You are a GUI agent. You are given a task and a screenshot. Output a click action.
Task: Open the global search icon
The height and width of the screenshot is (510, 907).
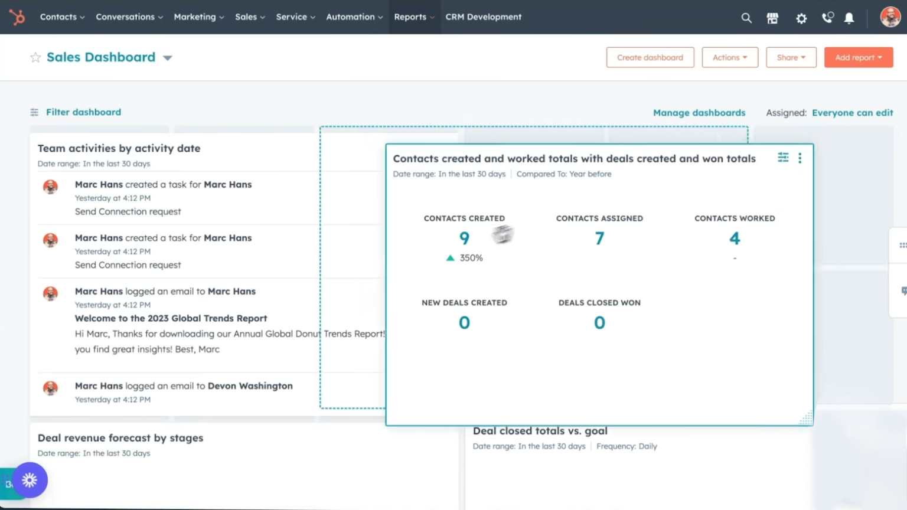click(746, 17)
